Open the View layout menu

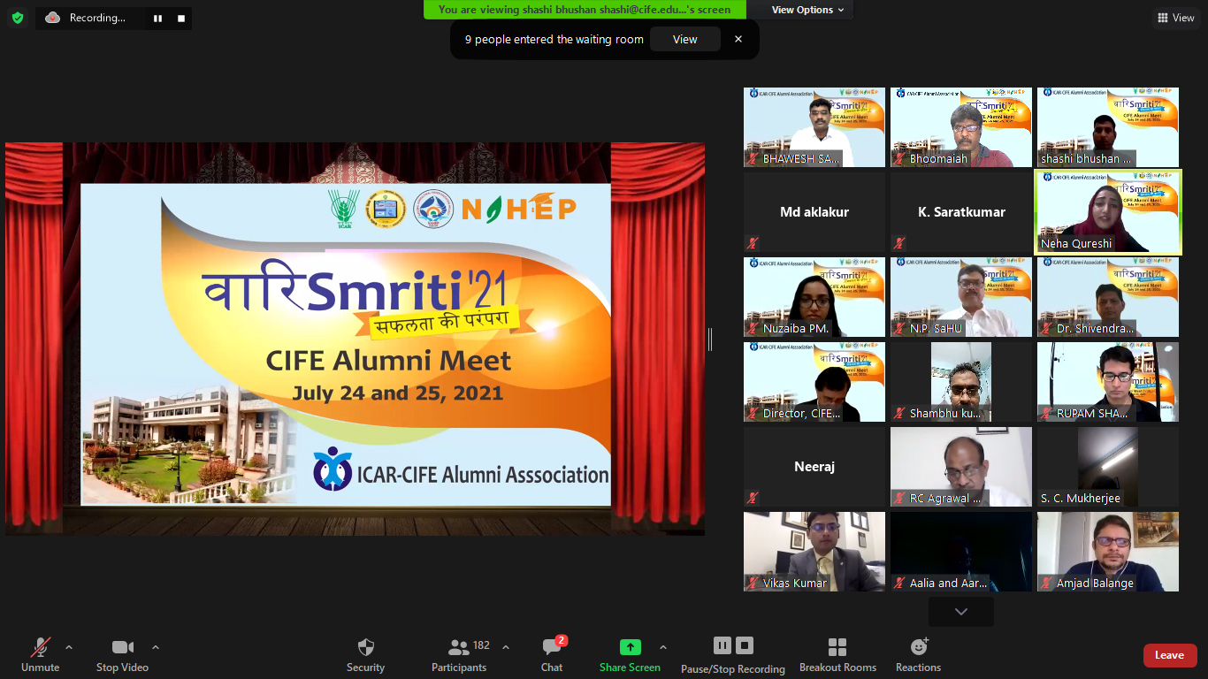point(1175,18)
